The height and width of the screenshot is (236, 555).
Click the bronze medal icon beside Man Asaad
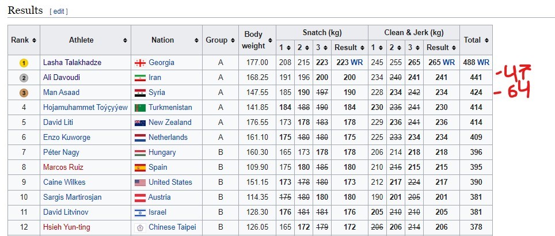24,93
